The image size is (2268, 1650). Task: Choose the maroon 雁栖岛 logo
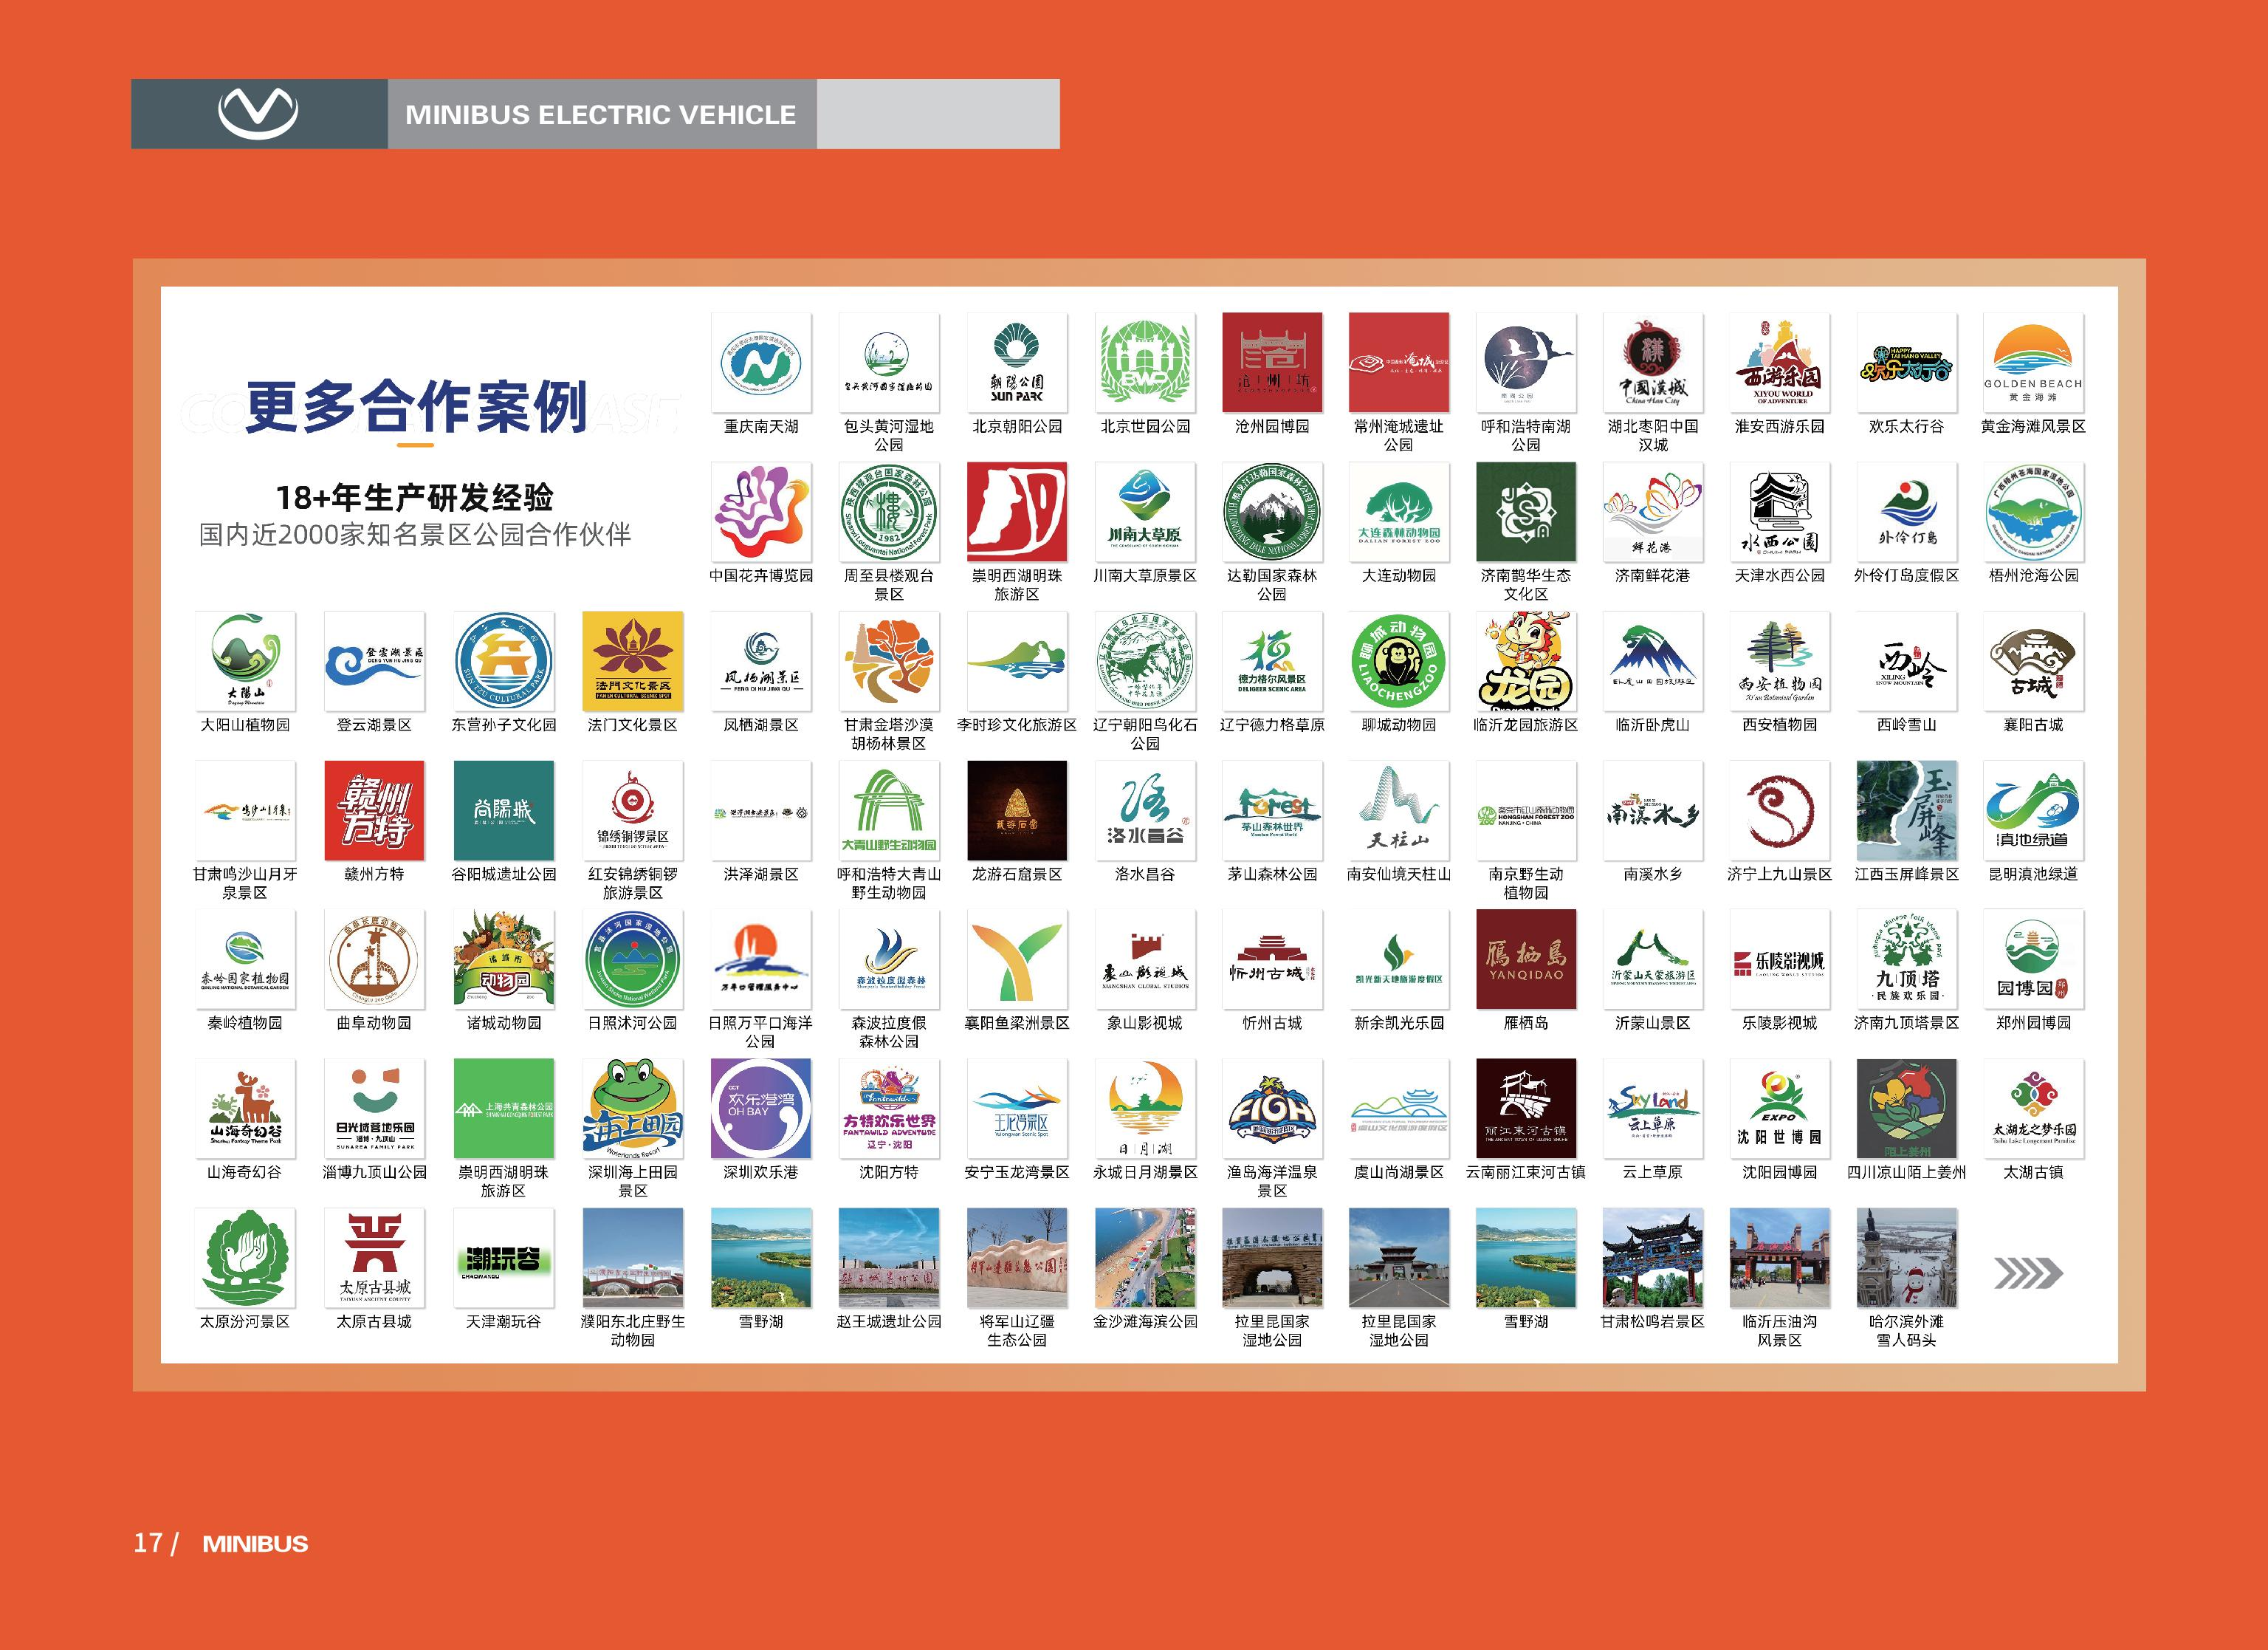click(x=1526, y=959)
